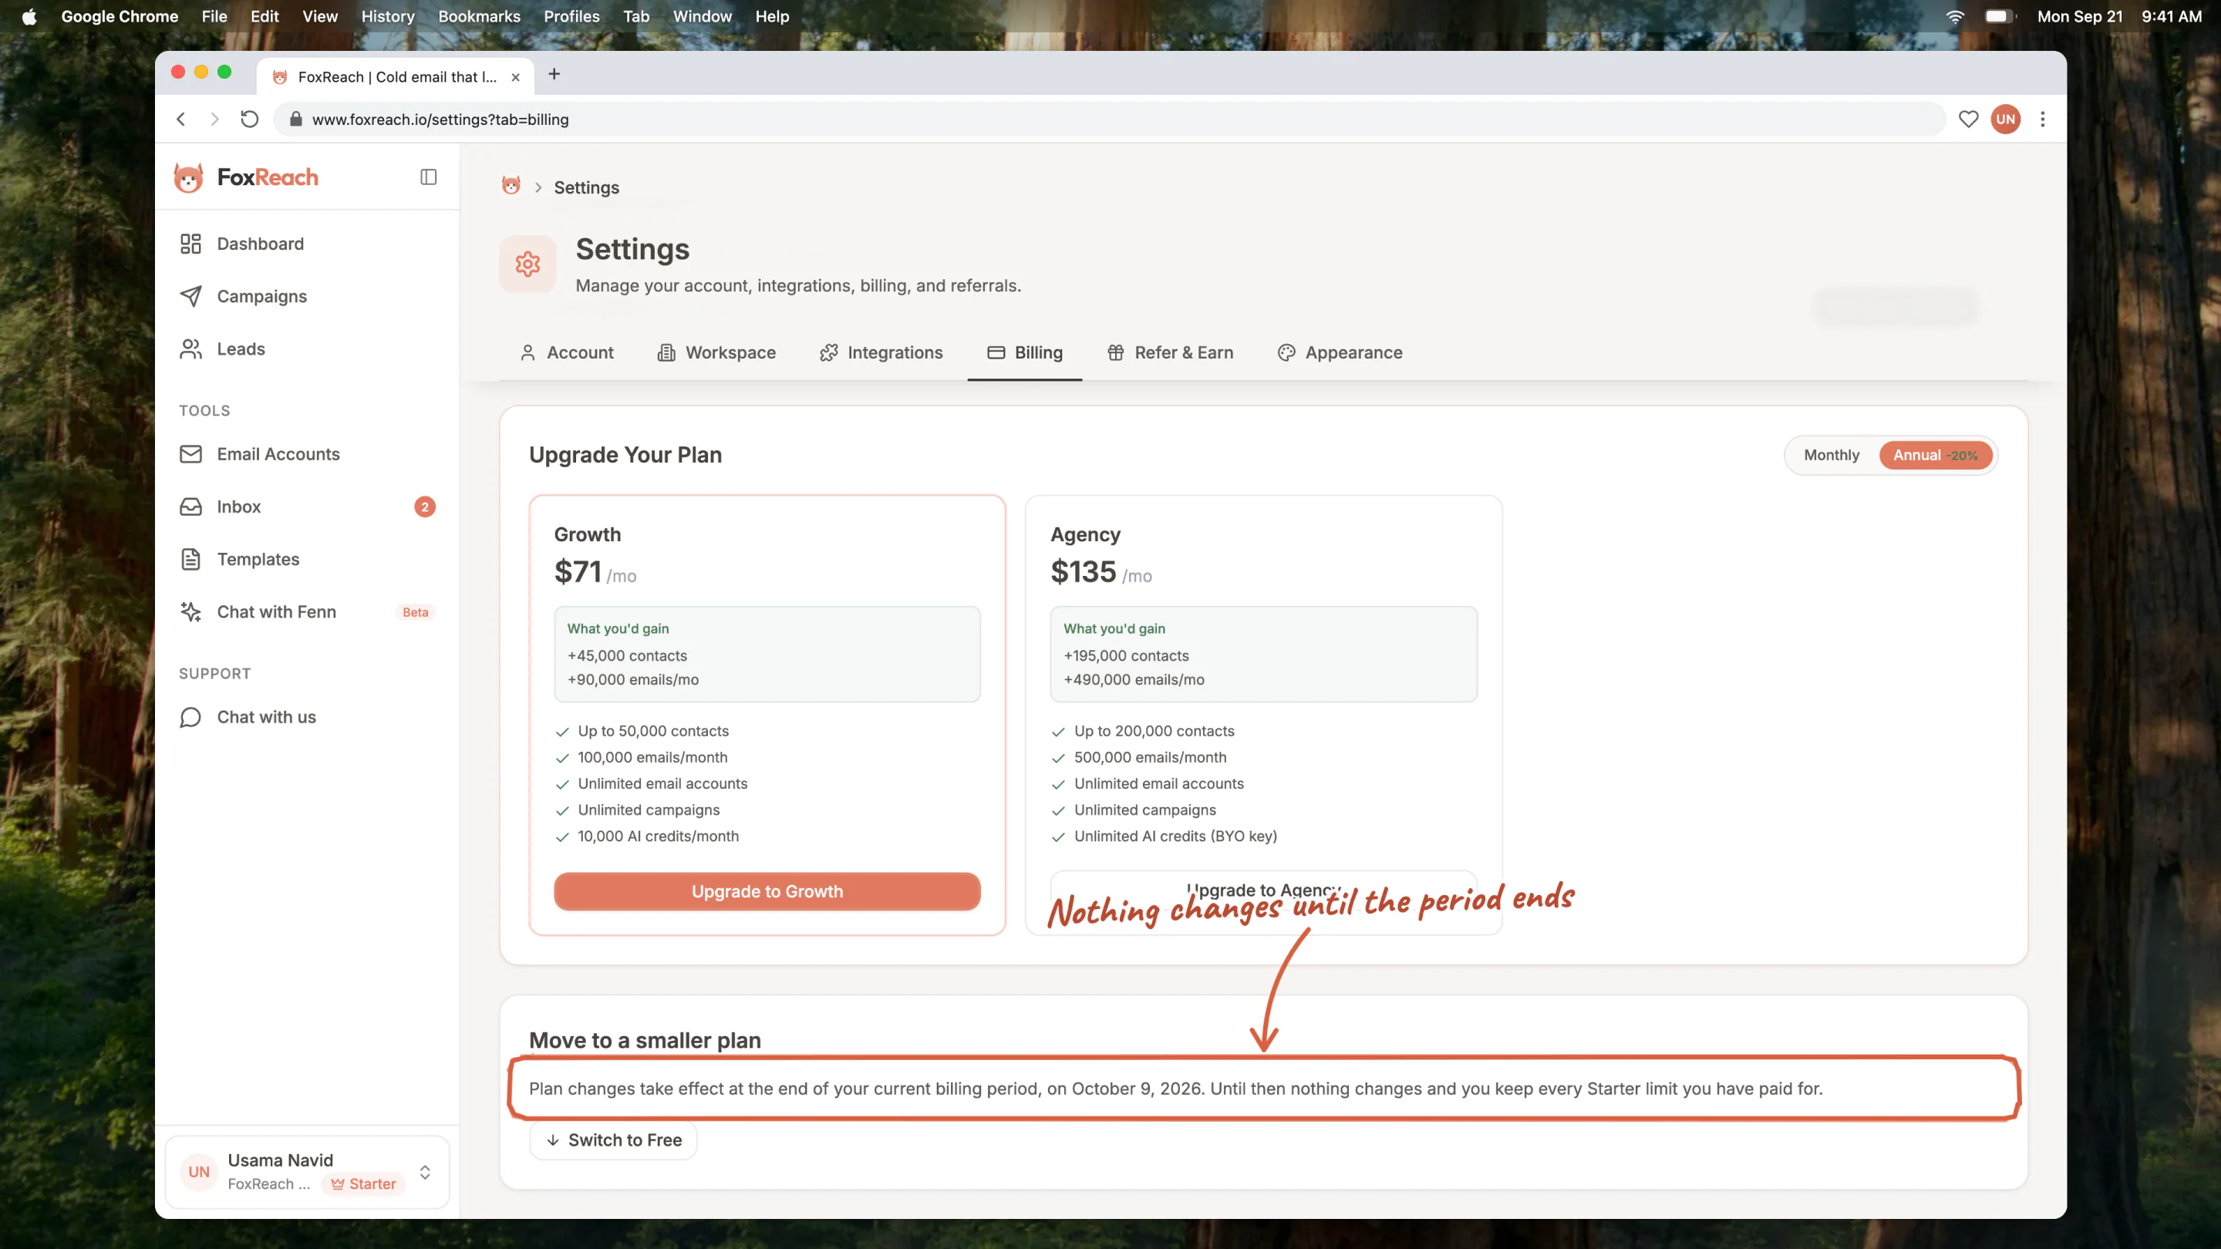Click the lock site info icon
Screen dimensions: 2221x1249
(x=295, y=119)
